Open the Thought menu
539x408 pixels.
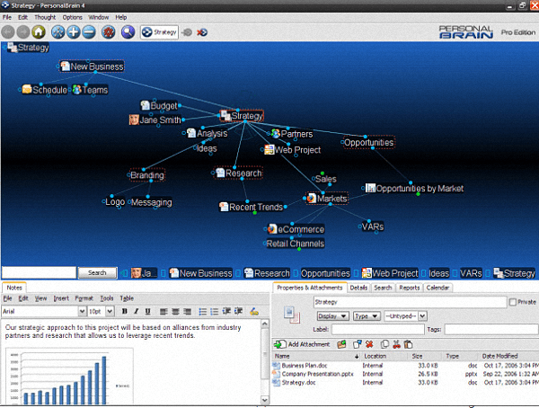45,17
